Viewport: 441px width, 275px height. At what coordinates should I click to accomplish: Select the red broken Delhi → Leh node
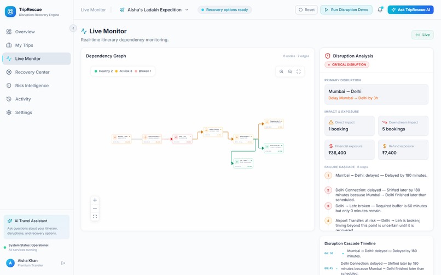(182, 139)
